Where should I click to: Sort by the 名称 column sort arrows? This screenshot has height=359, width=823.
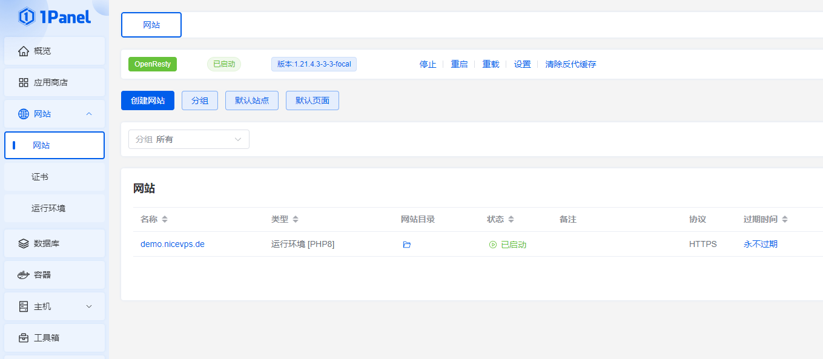click(x=165, y=219)
